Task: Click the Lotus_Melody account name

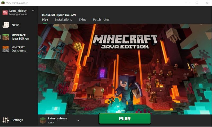Action: coord(18,11)
